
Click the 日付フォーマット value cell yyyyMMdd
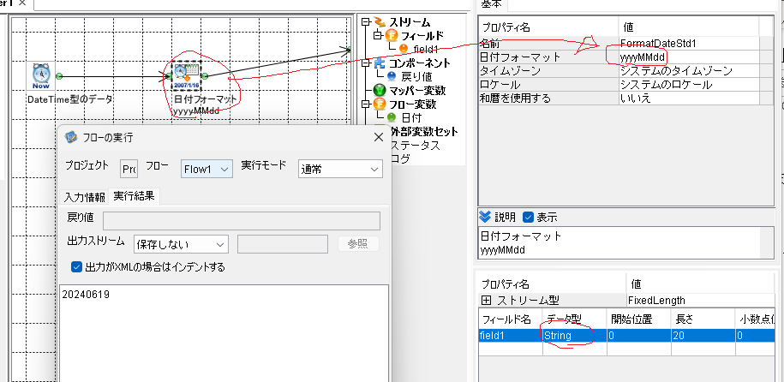click(689, 57)
